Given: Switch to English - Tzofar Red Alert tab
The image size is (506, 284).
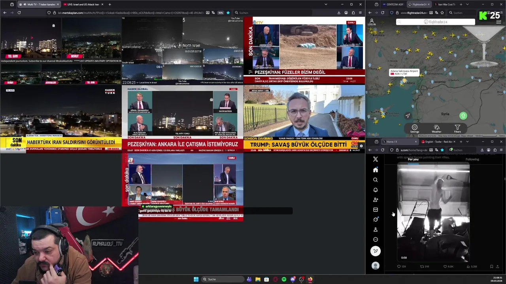Looking at the screenshot, I should pos(438,142).
